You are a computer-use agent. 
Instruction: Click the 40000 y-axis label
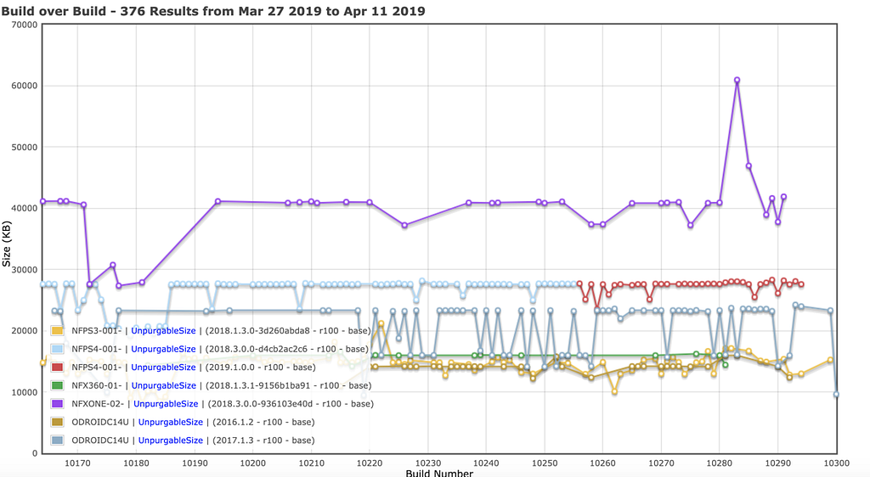point(25,208)
